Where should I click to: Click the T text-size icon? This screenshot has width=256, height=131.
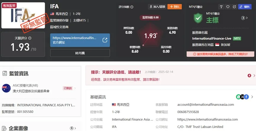click(x=221, y=7)
